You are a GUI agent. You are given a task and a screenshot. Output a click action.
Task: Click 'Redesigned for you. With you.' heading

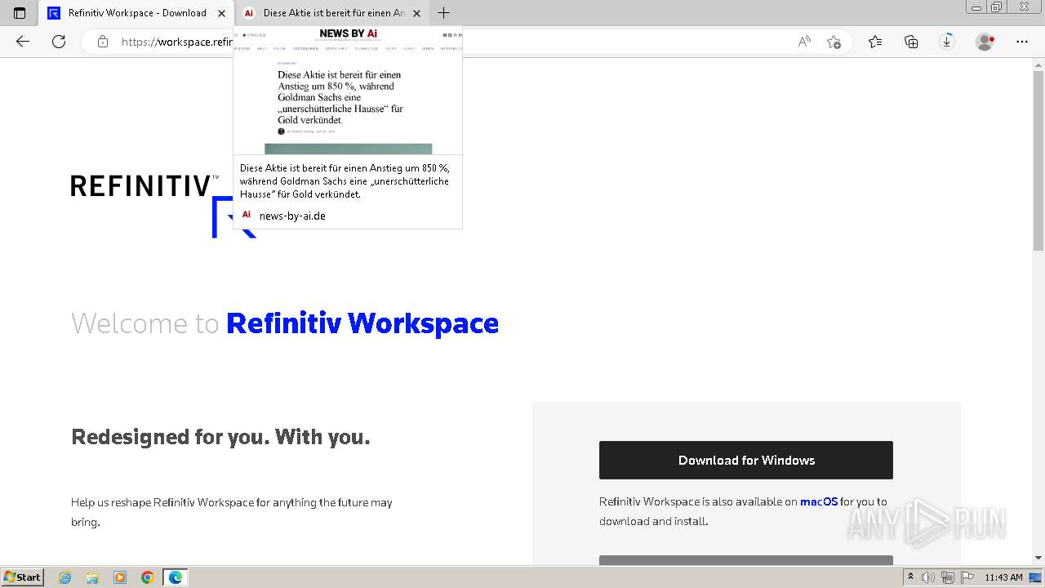(x=220, y=437)
